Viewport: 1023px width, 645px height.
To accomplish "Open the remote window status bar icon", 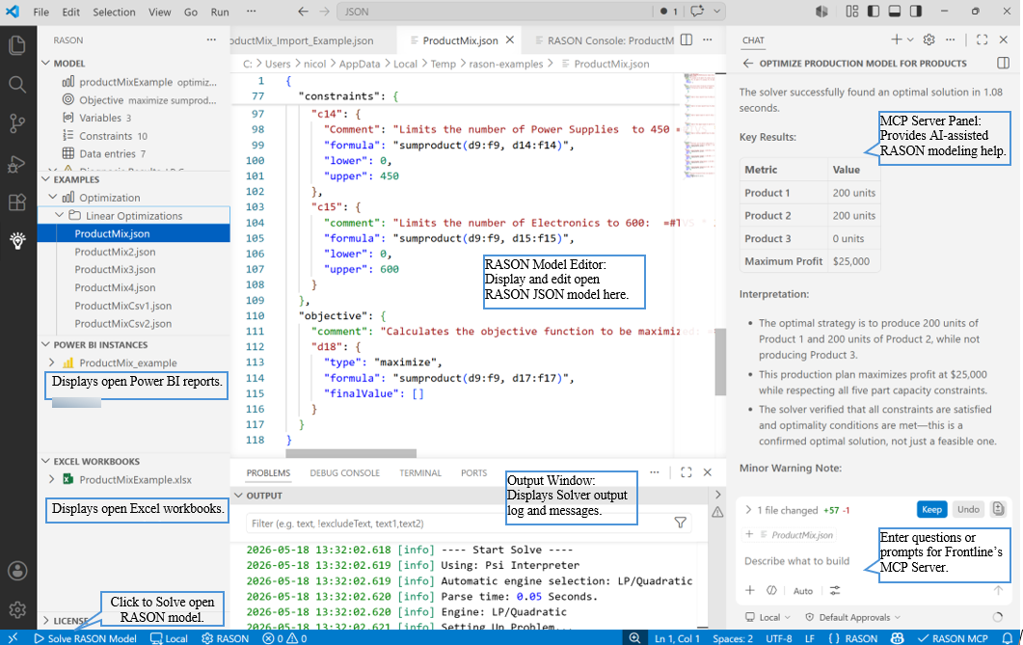I will click(x=13, y=638).
